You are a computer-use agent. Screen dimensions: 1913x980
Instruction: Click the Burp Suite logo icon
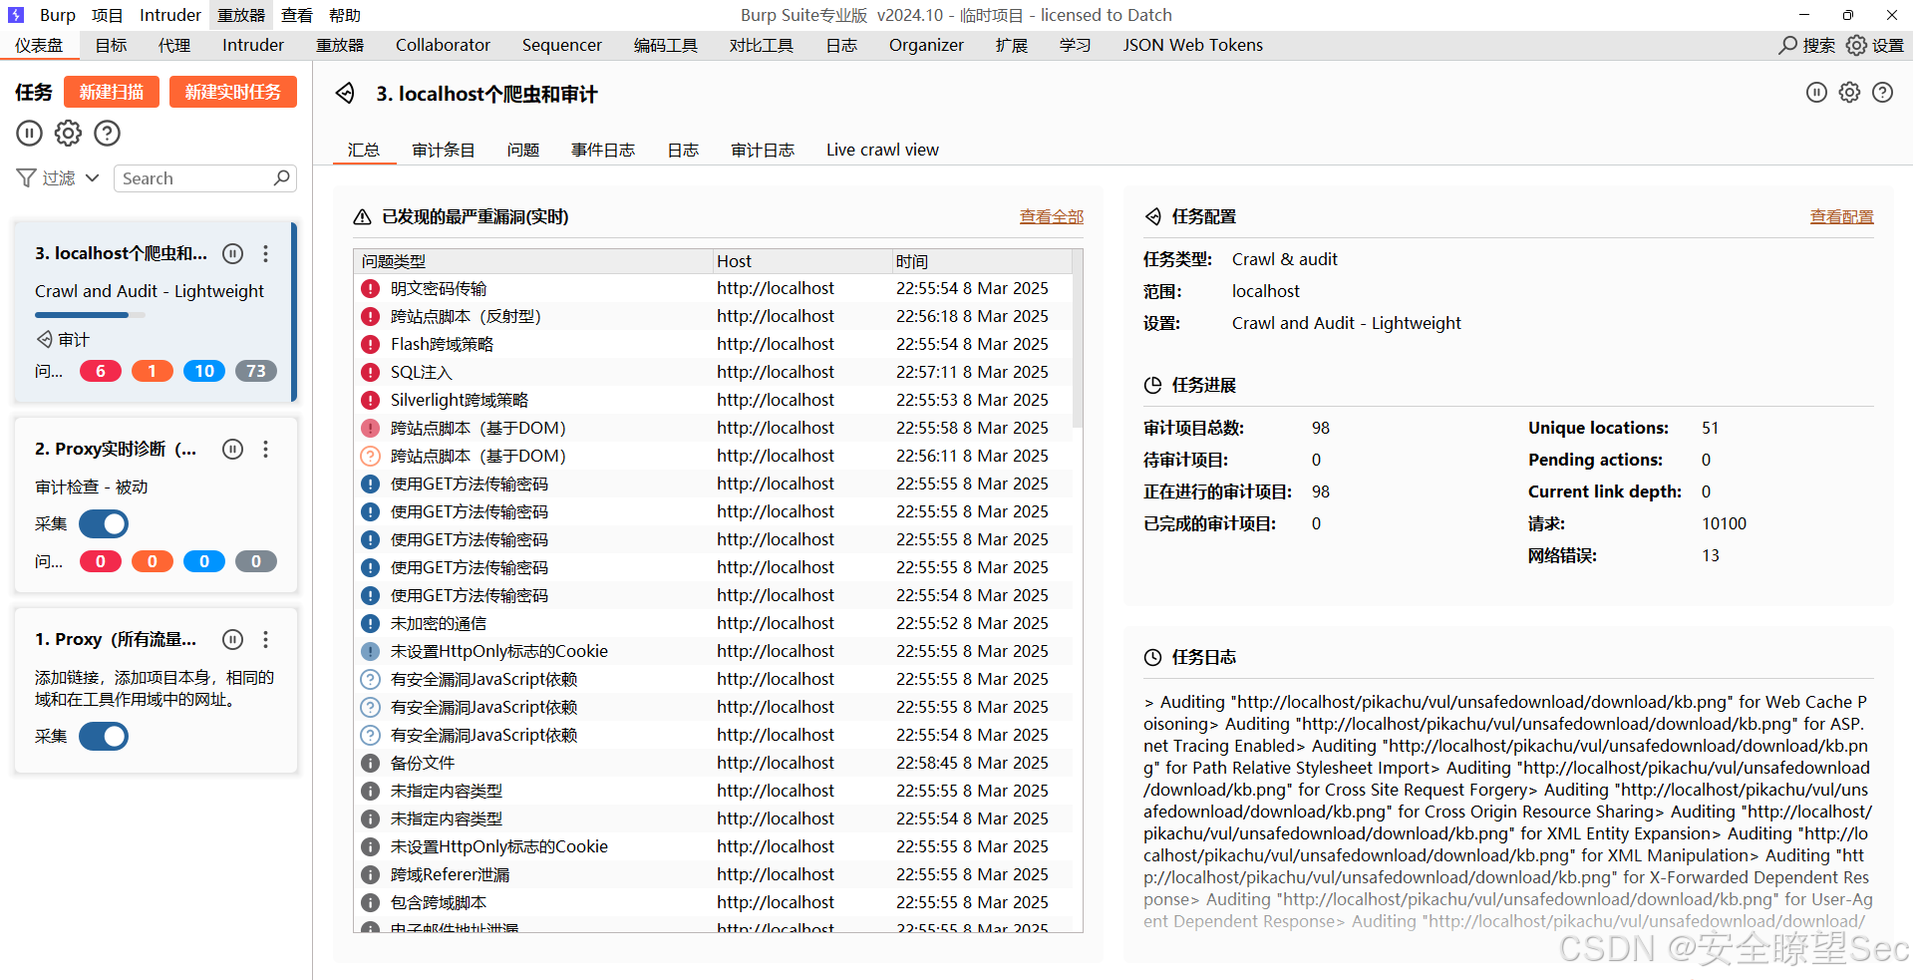[16, 15]
